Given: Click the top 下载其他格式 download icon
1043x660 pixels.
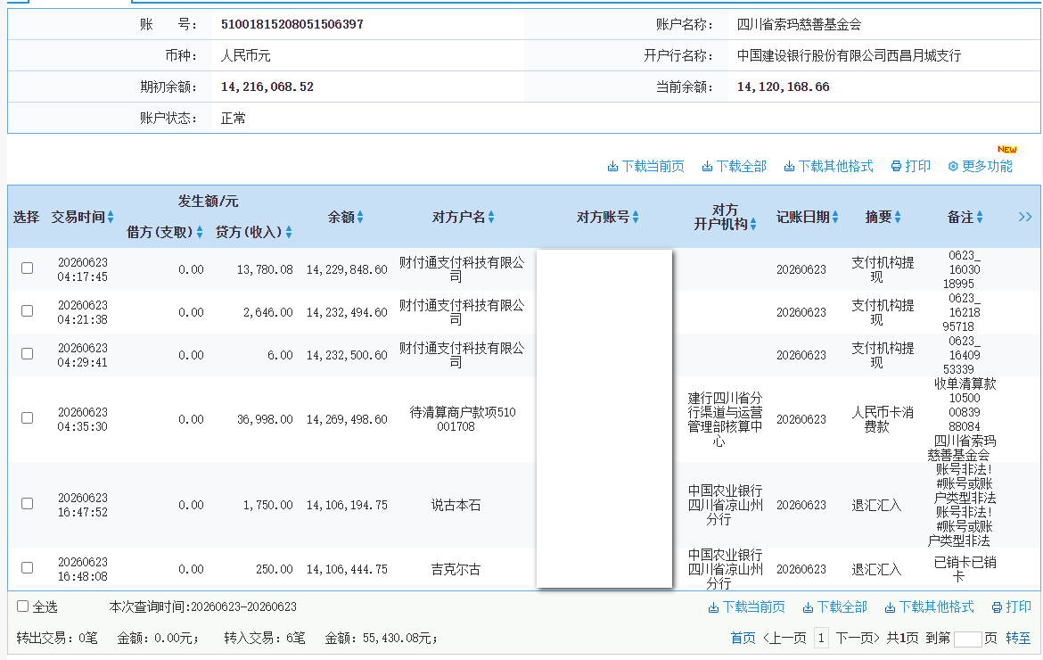Looking at the screenshot, I should (x=789, y=167).
